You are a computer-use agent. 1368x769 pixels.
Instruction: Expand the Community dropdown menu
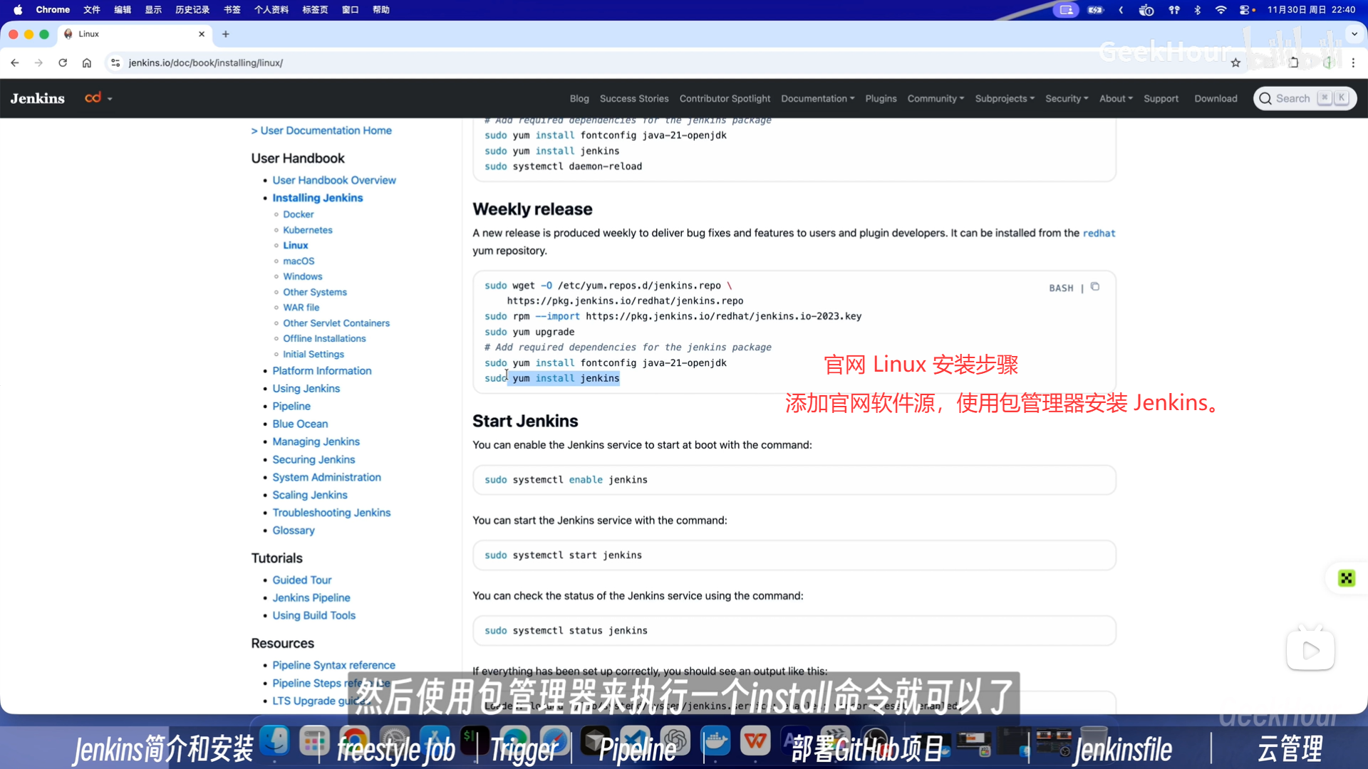[935, 98]
